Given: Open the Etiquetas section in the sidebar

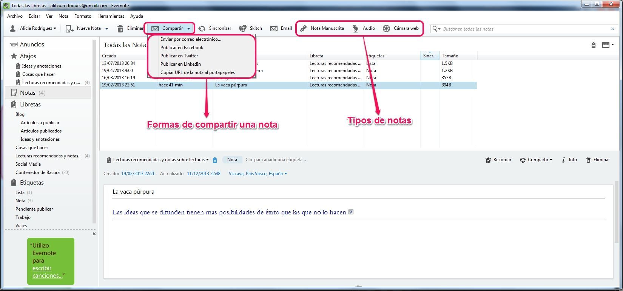Looking at the screenshot, I should (x=27, y=183).
